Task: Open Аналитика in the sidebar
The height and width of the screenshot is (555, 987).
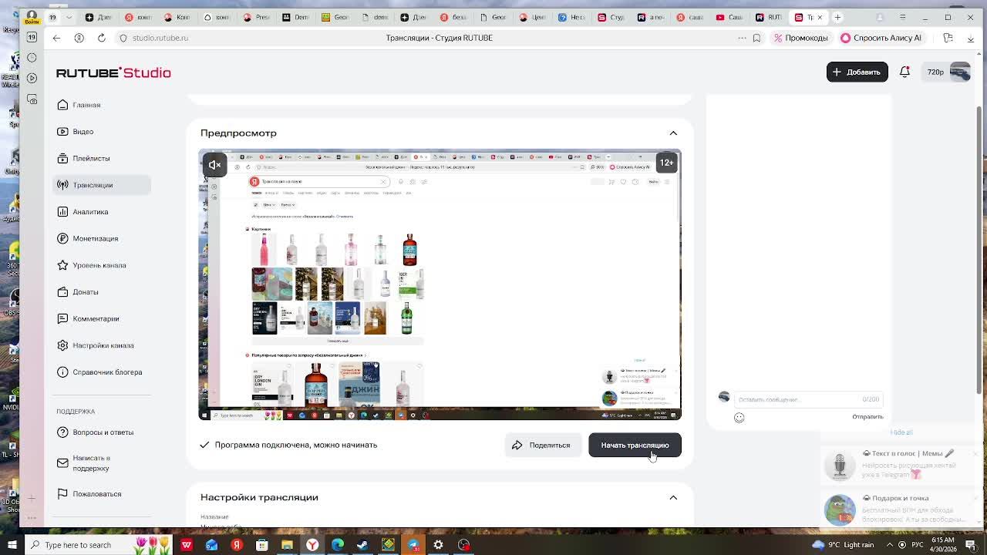Action: point(101,212)
